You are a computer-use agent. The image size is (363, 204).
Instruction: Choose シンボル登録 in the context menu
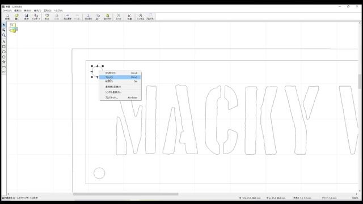120,92
